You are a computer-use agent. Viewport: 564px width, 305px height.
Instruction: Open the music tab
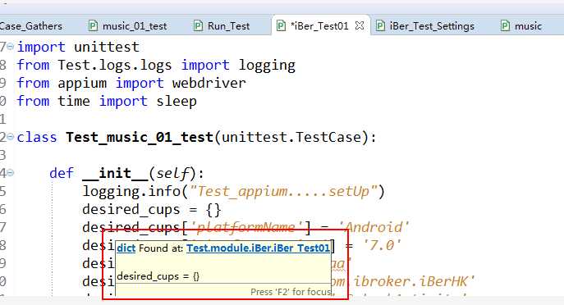[x=528, y=26]
